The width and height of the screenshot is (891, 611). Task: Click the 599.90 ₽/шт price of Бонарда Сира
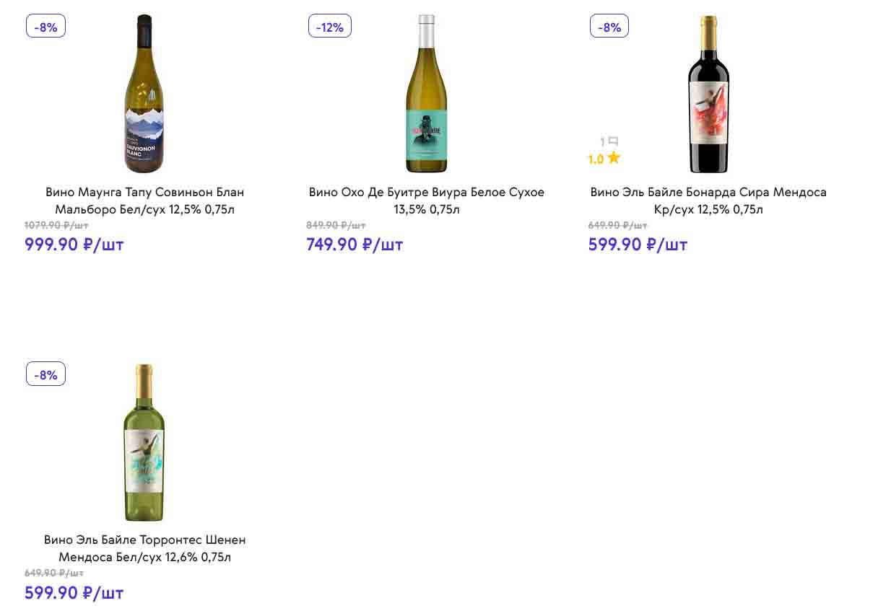click(638, 245)
